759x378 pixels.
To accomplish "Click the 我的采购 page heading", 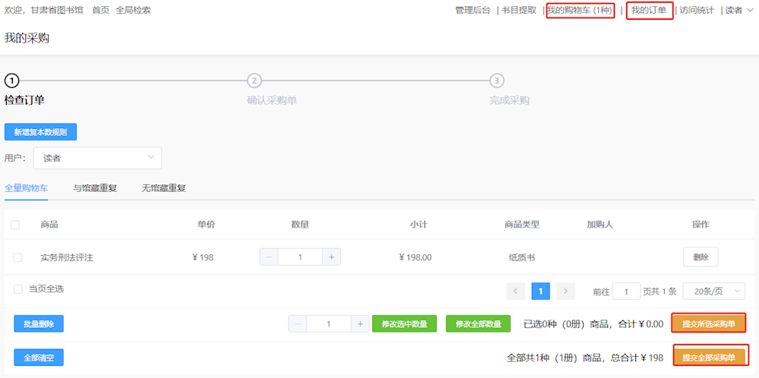I will 27,38.
